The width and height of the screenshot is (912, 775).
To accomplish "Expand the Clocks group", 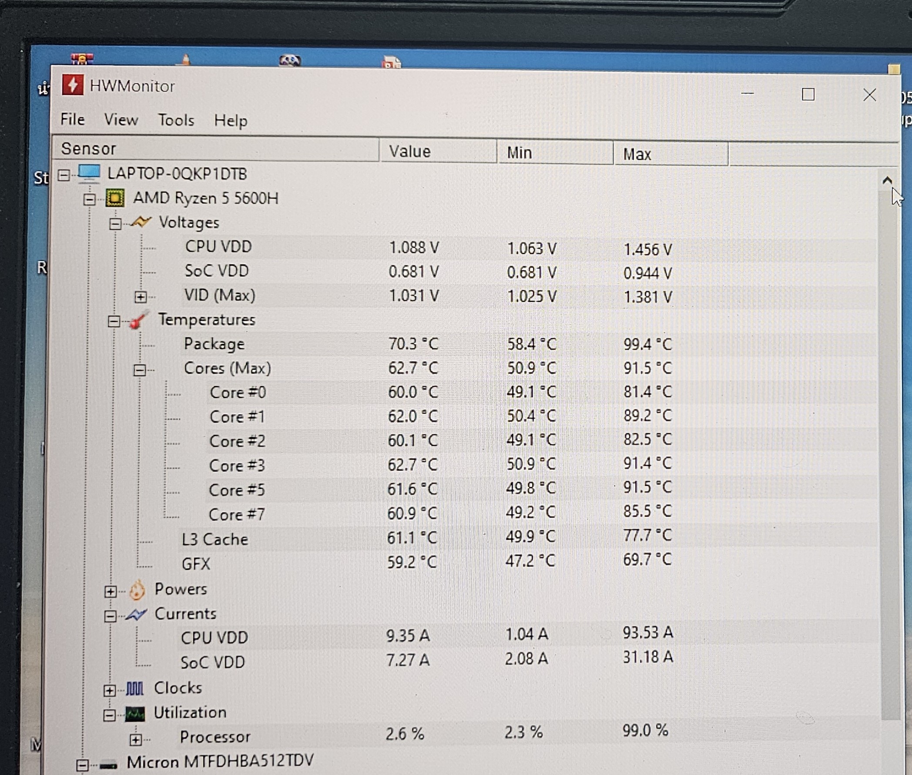I will click(x=110, y=691).
